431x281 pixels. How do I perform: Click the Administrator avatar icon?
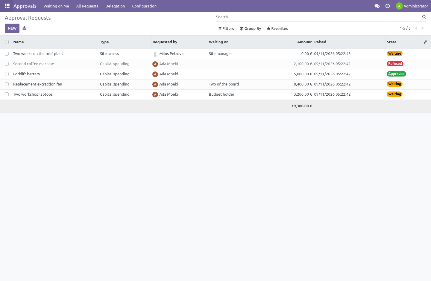(399, 6)
